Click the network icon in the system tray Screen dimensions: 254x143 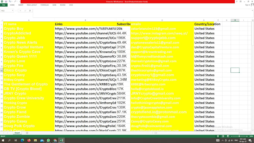pos(229,140)
